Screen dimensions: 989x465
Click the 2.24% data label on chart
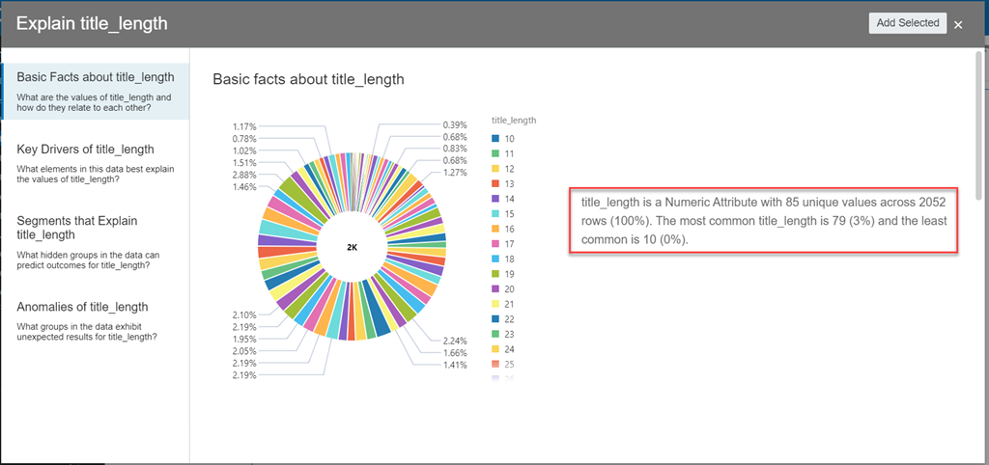(x=454, y=341)
